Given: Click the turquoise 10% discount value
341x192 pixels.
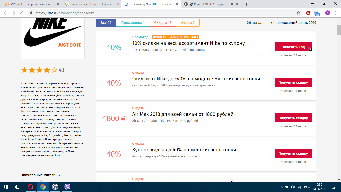Looking at the screenshot, I should click(114, 47).
